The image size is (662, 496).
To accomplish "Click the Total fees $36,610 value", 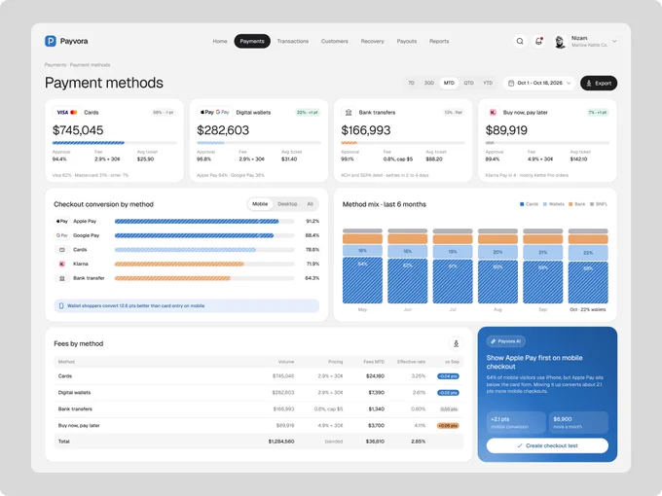I will 375,442.
